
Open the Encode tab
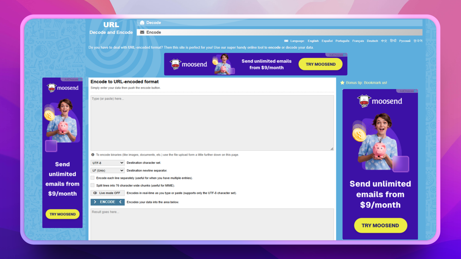click(279, 32)
